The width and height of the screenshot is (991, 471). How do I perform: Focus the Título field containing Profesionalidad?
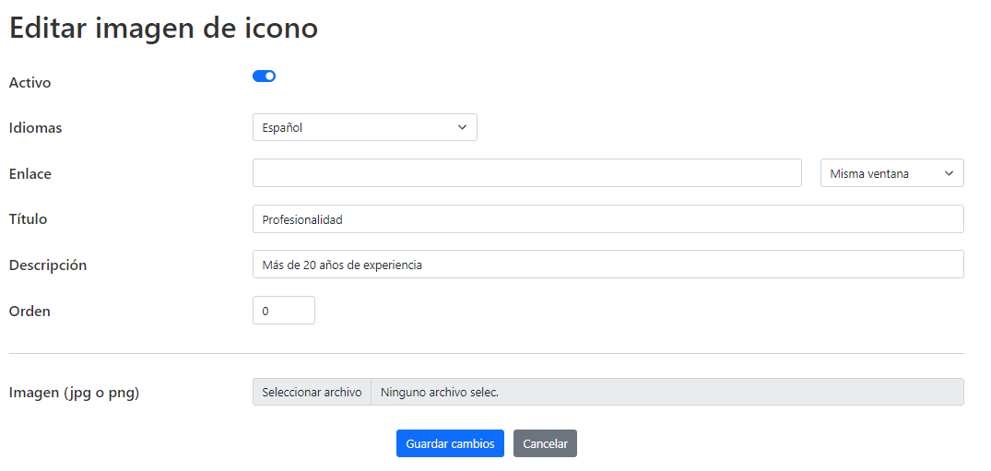pos(608,219)
